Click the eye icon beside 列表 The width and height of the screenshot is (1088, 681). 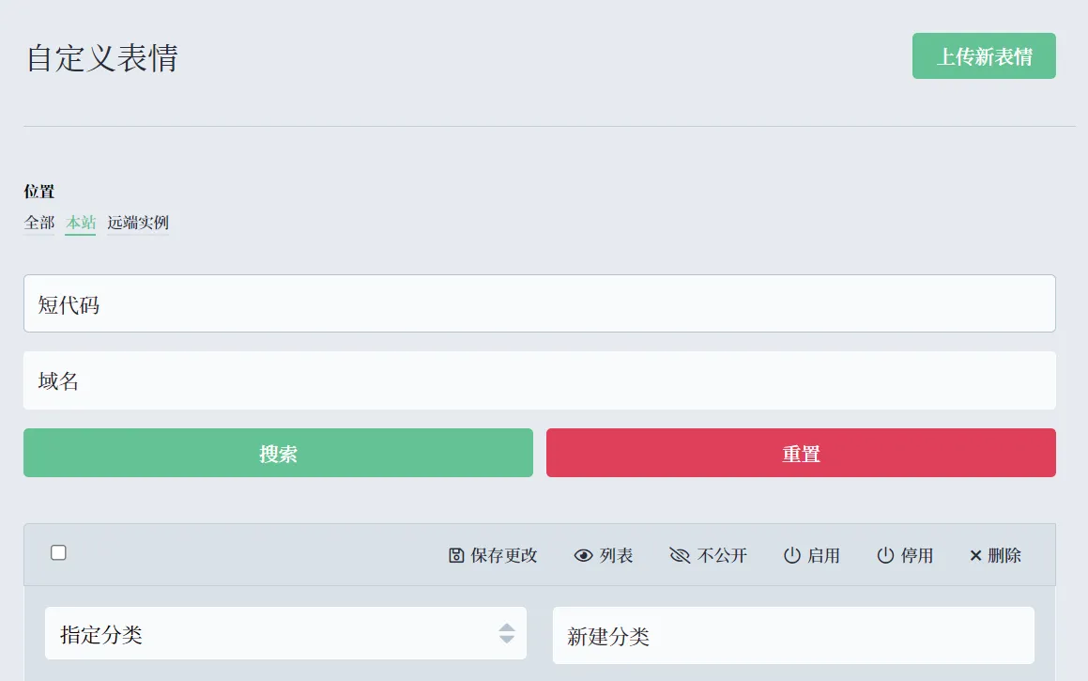[x=583, y=555]
